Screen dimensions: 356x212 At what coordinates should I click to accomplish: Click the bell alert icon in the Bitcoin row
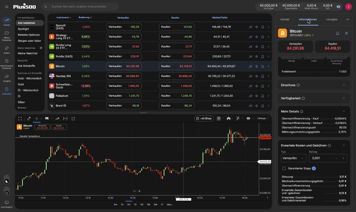pyautogui.click(x=263, y=66)
